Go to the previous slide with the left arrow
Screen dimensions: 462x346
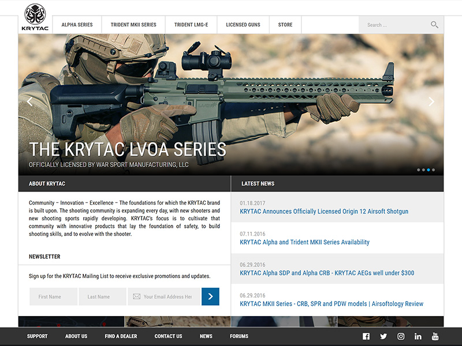pos(30,101)
